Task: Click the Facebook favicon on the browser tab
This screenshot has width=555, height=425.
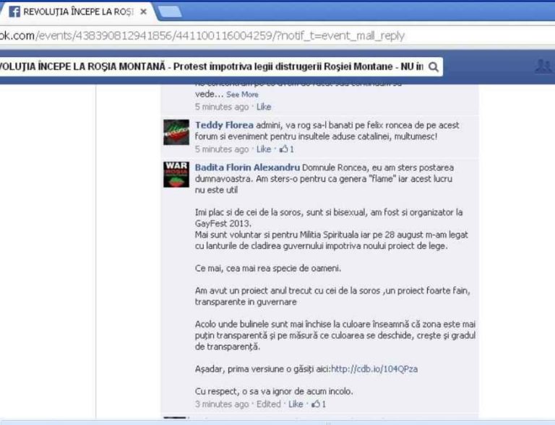Action: (x=14, y=12)
